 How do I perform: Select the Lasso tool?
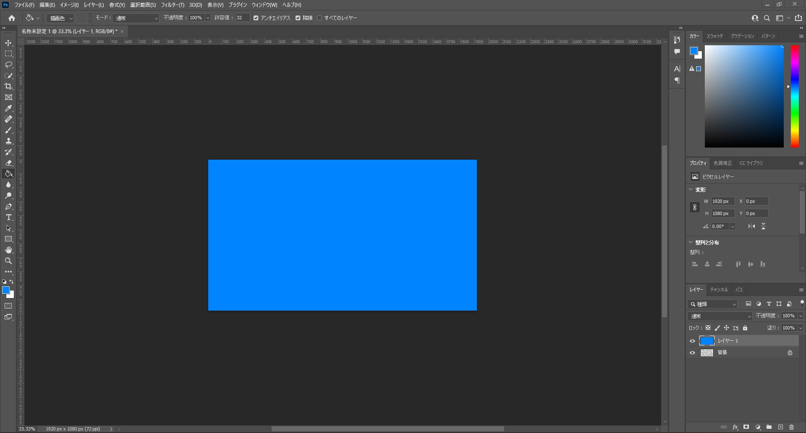click(x=8, y=65)
